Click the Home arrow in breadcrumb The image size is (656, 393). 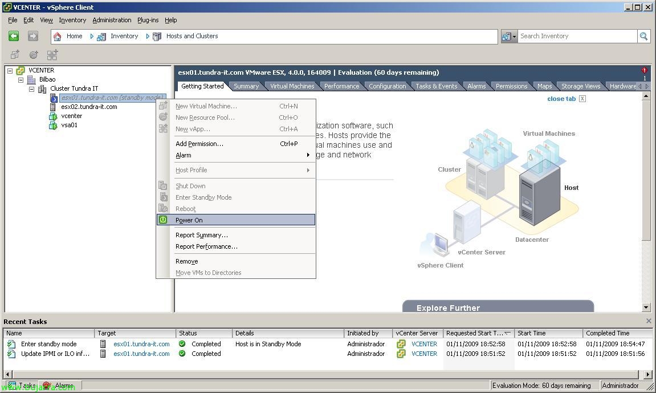[x=92, y=37]
